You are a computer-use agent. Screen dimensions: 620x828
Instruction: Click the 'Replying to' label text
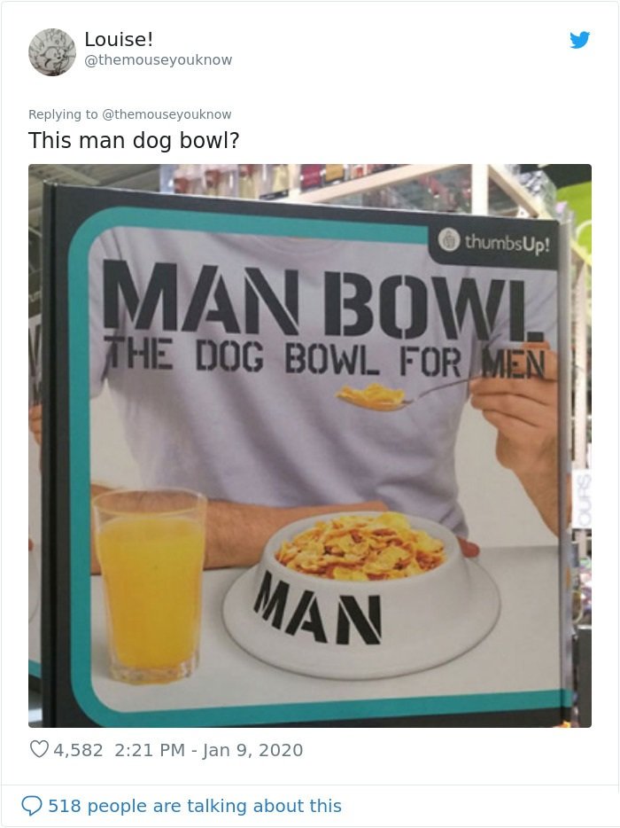(x=63, y=114)
